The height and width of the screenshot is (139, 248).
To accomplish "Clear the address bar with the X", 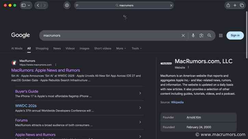I will pos(171,5).
